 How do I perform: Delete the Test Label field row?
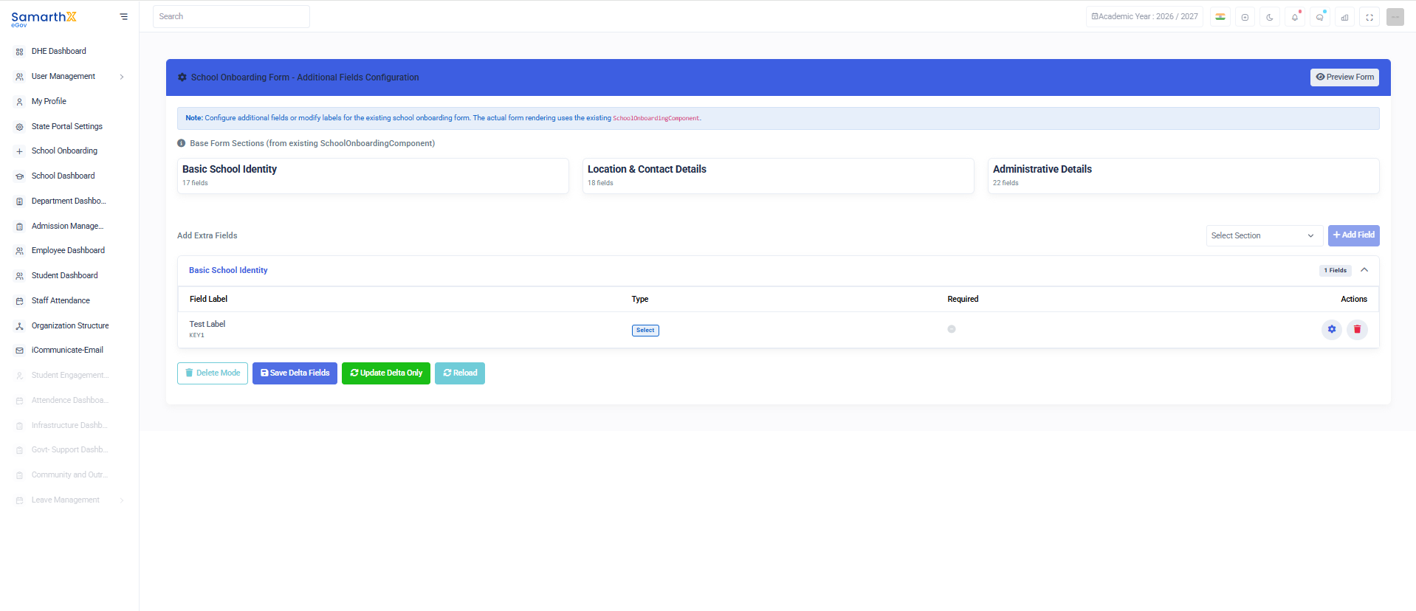click(x=1357, y=329)
